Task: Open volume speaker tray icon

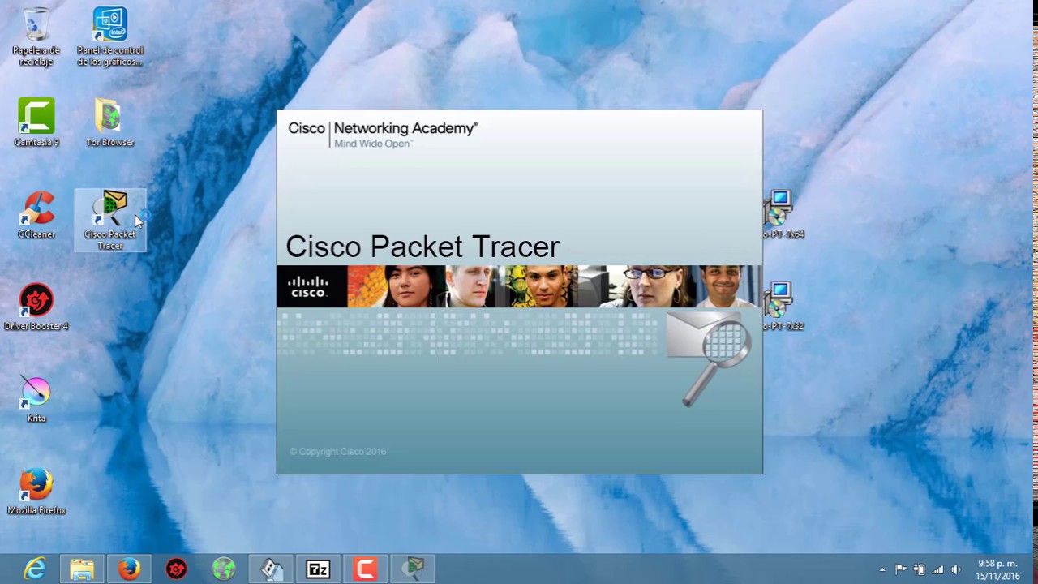Action: (x=956, y=569)
